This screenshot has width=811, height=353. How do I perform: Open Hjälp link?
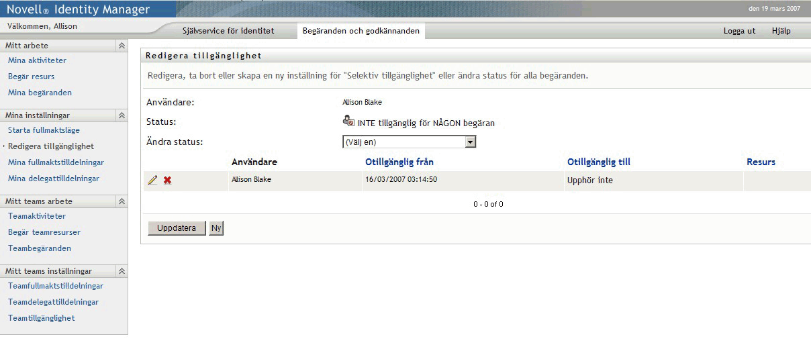pos(781,31)
